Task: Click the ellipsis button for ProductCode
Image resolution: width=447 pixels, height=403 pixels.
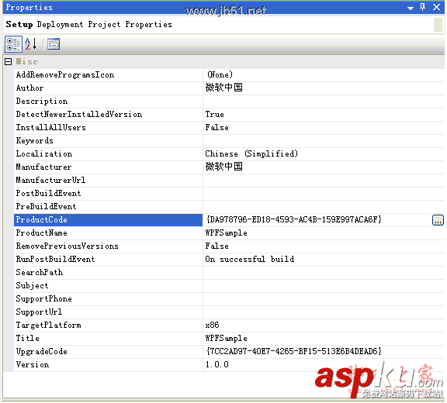Action: coord(438,220)
